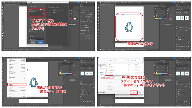Open the color preset dropdown in the generate dialog
This screenshot has width=192, height=108.
pyautogui.click(x=58, y=10)
